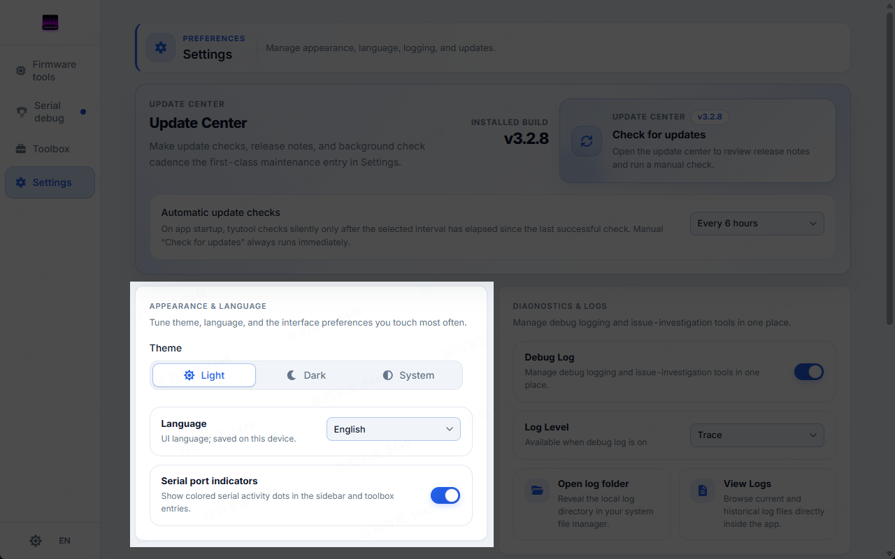Click the v3.2.8 version badge
This screenshot has width=895, height=559.
[710, 117]
